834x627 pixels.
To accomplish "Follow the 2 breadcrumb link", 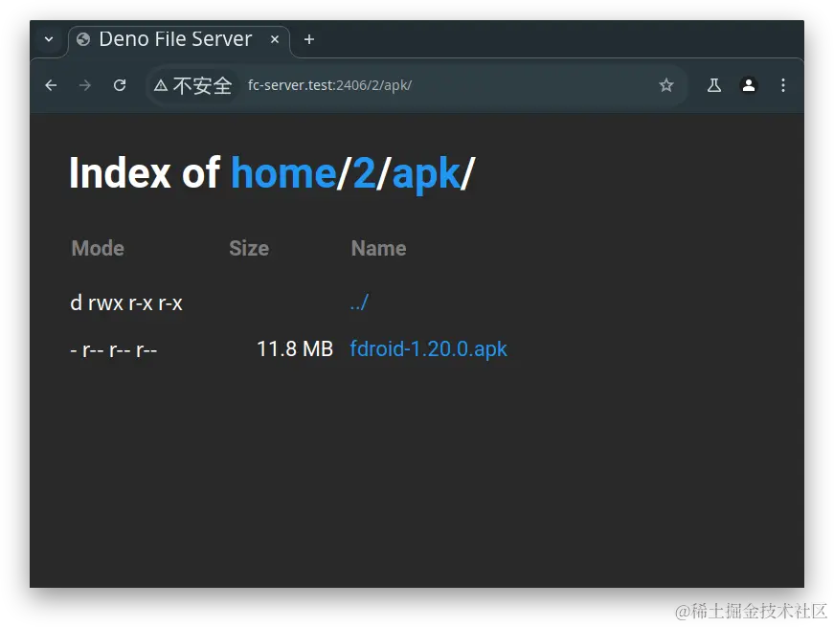I will coord(364,173).
